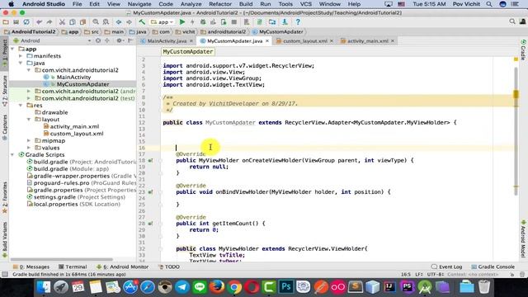Click the editor vertical scrollbar
528x297 pixels.
516,131
